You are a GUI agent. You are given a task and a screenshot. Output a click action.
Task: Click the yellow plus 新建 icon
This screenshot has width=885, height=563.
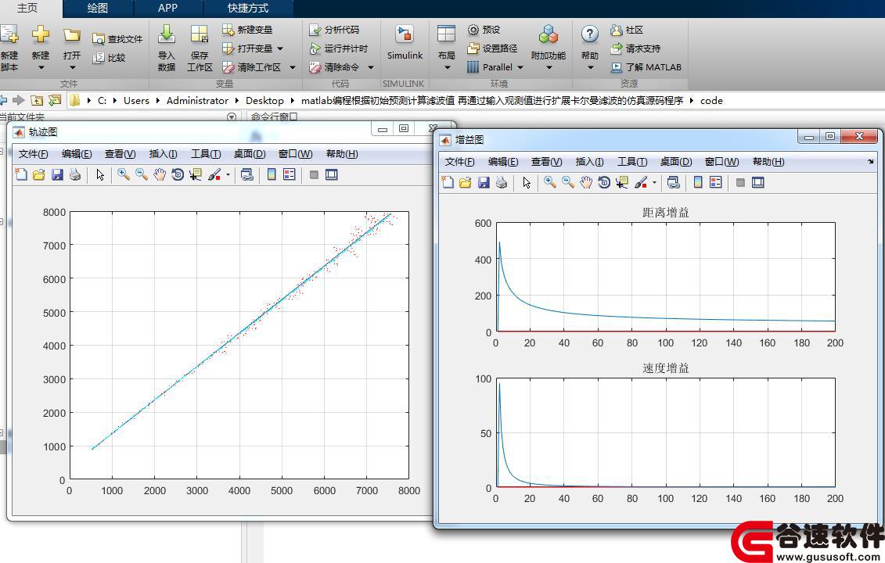point(41,35)
